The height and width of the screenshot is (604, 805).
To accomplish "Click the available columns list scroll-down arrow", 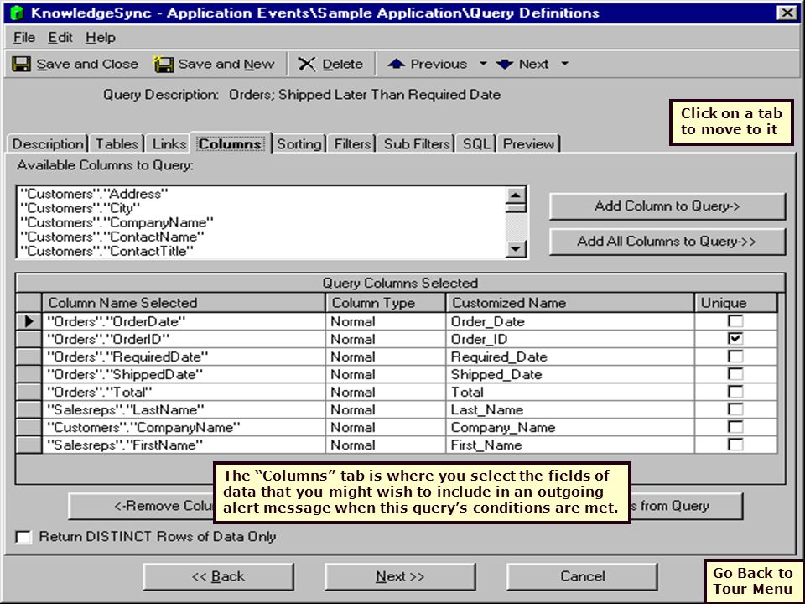I will coord(516,249).
